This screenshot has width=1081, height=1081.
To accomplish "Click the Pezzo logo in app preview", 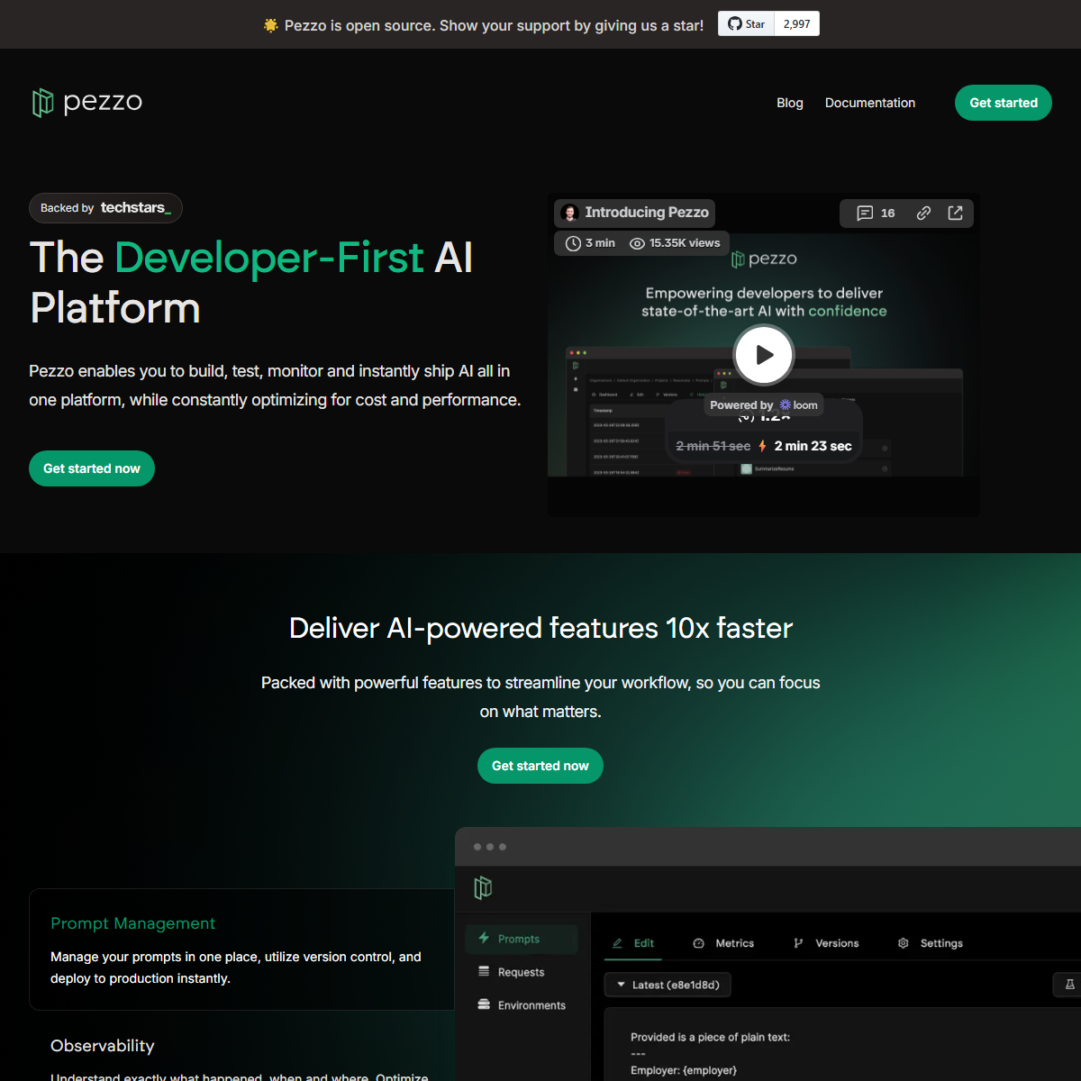I will click(484, 888).
